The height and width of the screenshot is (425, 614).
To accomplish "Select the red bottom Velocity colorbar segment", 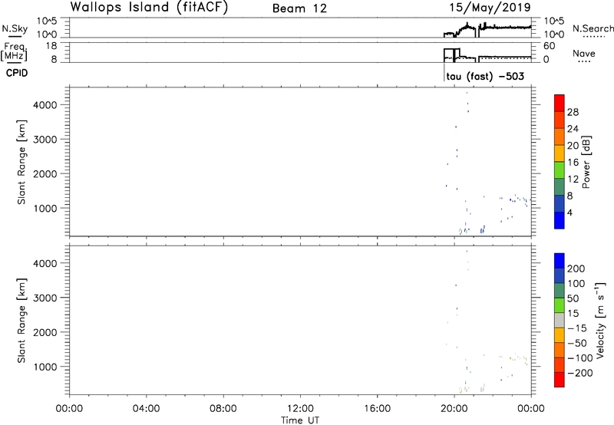I will pyautogui.click(x=560, y=380).
